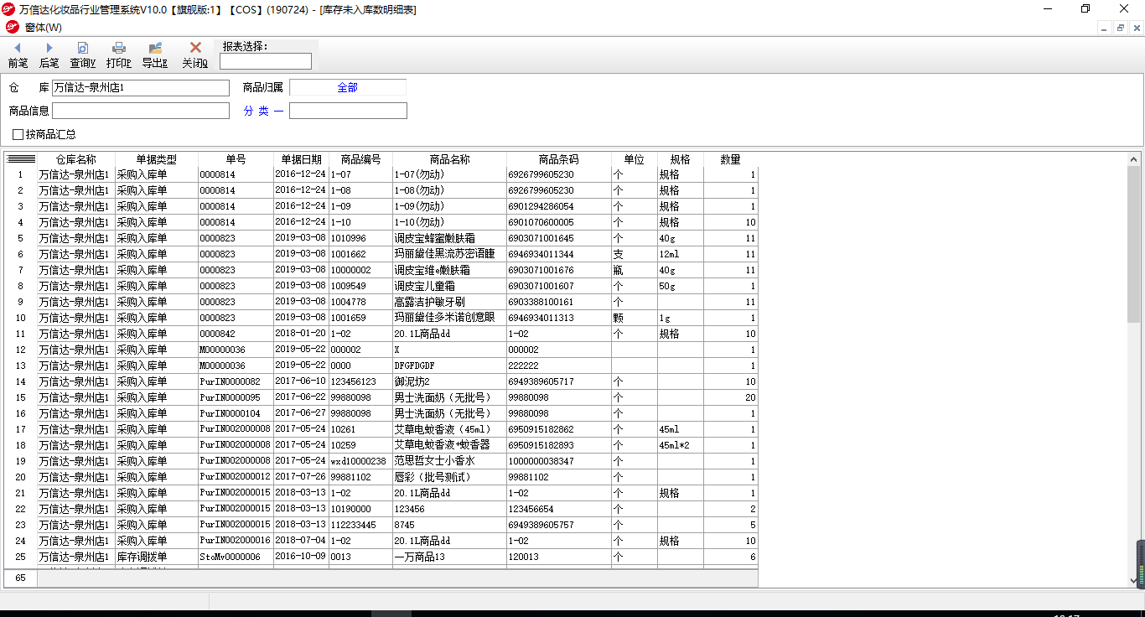This screenshot has height=617, width=1145.
Task: Click date 2018-07-04 in row 24
Action: point(301,542)
